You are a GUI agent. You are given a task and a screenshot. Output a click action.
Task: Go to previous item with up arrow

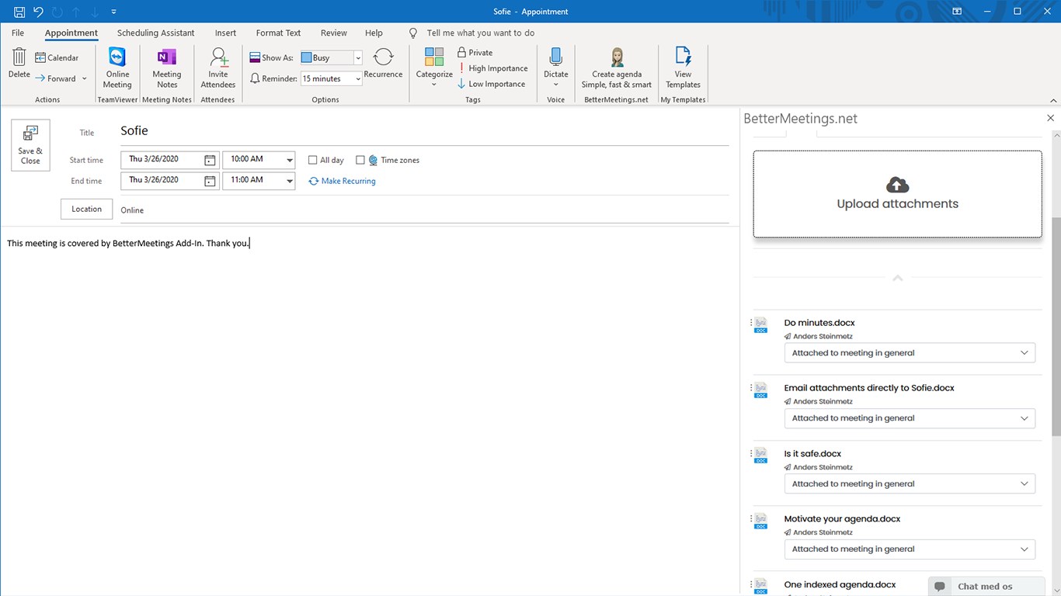pyautogui.click(x=76, y=12)
